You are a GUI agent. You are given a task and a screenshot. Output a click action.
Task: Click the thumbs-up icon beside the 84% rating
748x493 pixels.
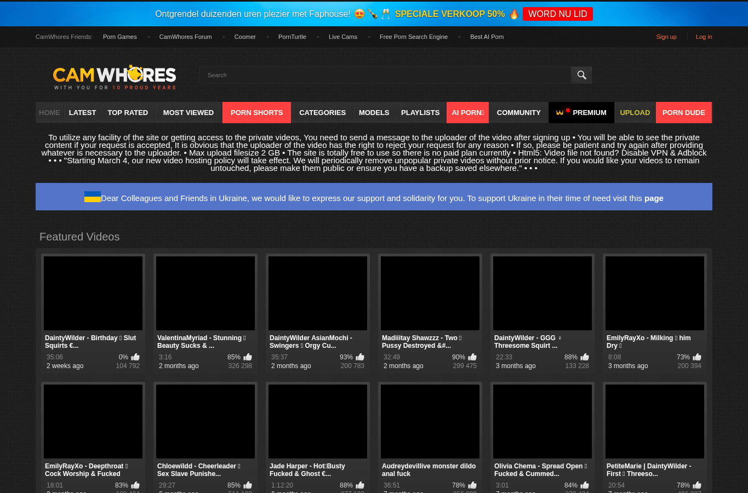(x=585, y=485)
